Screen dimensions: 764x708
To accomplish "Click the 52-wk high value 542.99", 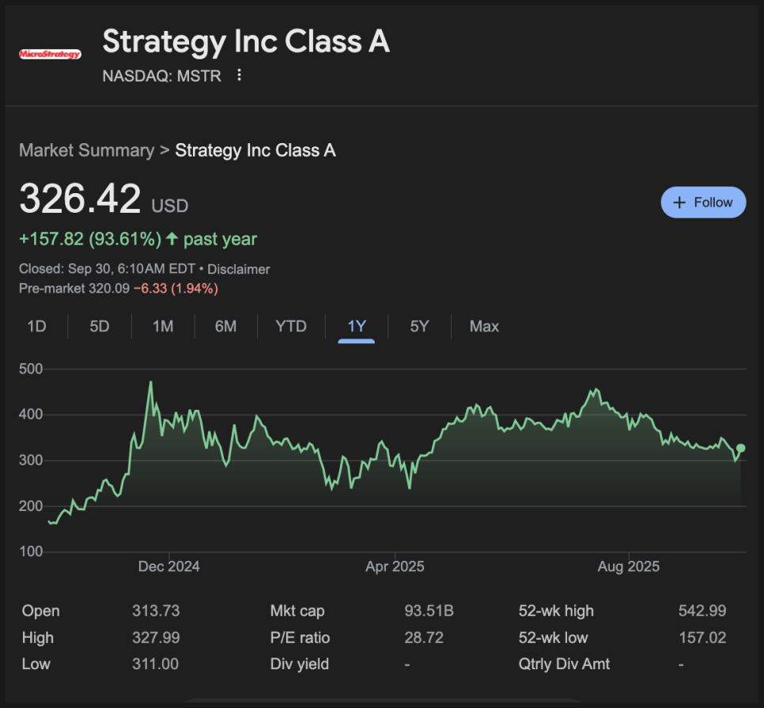I will tap(702, 611).
